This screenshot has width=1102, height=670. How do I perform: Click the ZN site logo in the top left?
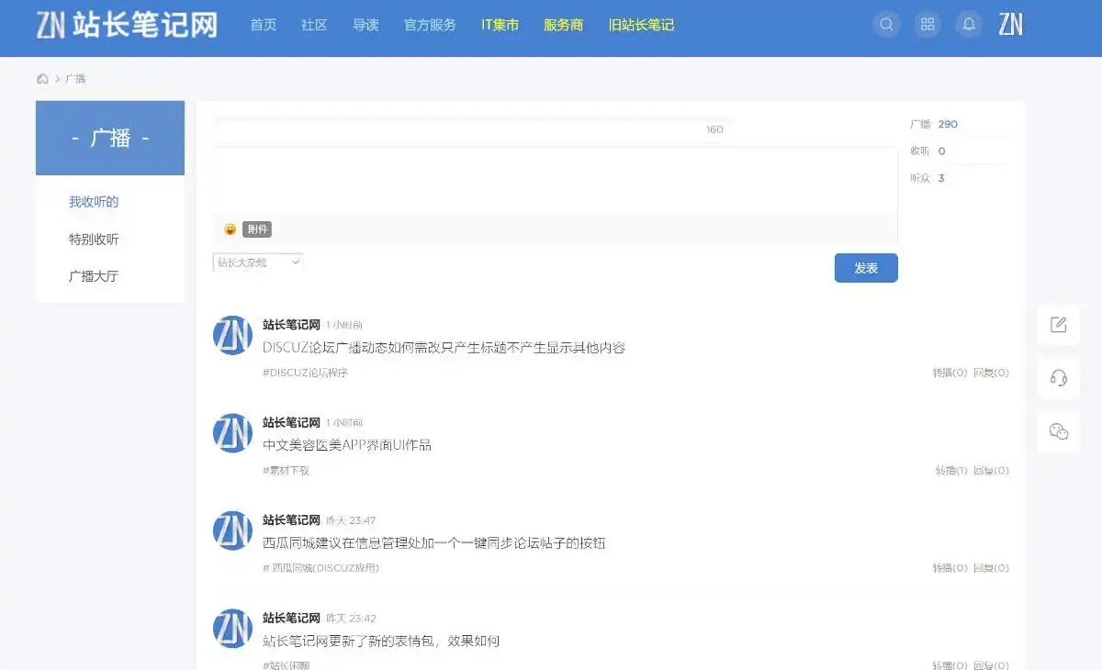(127, 28)
